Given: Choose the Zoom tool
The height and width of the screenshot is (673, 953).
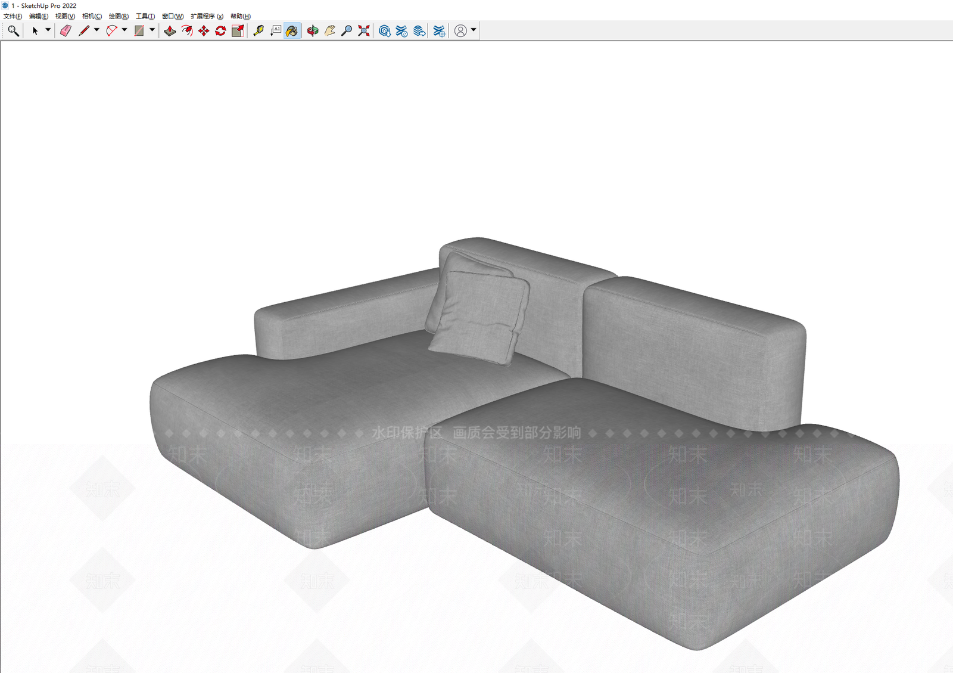Looking at the screenshot, I should pyautogui.click(x=347, y=31).
